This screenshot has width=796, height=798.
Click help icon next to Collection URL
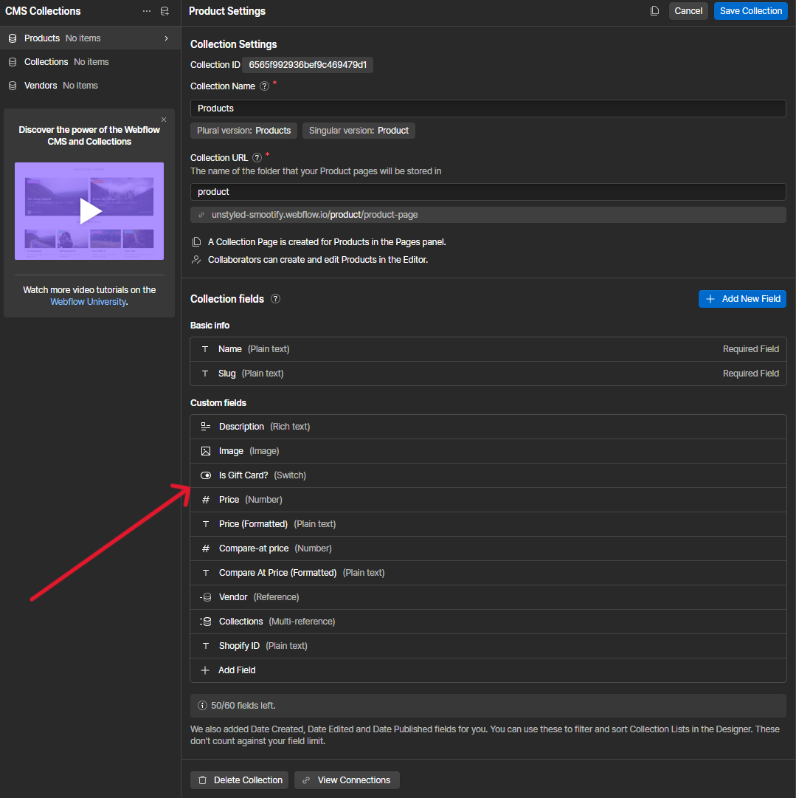point(257,157)
